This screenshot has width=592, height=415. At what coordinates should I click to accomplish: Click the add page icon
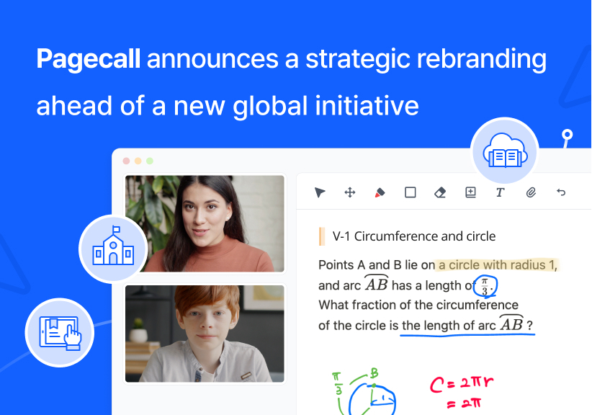tap(470, 192)
